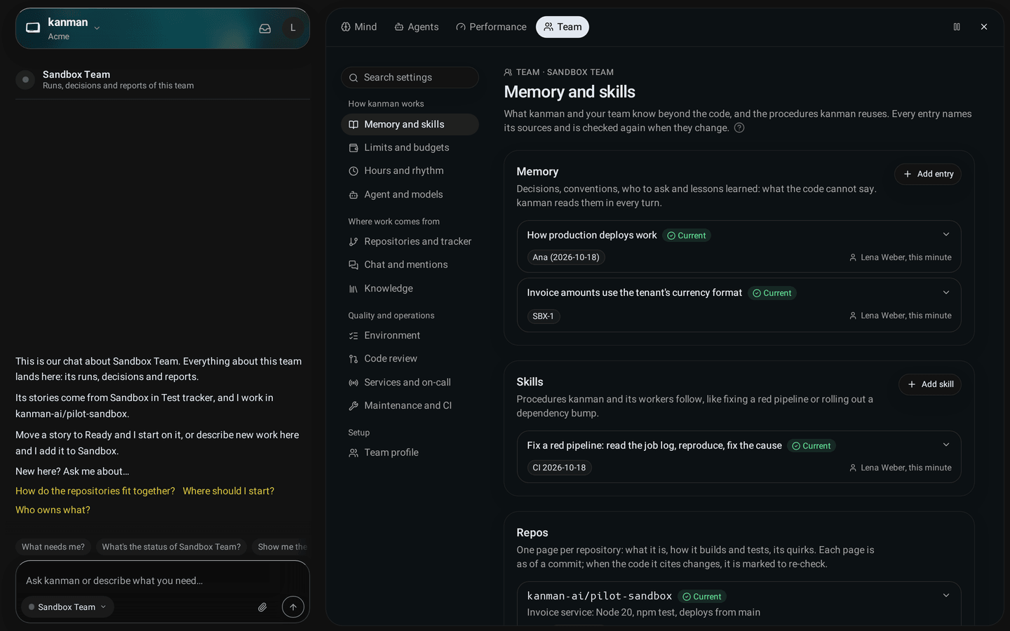Screen dimensions: 1010x631
Task: Open Maintenance and CI settings
Action: 410,405
